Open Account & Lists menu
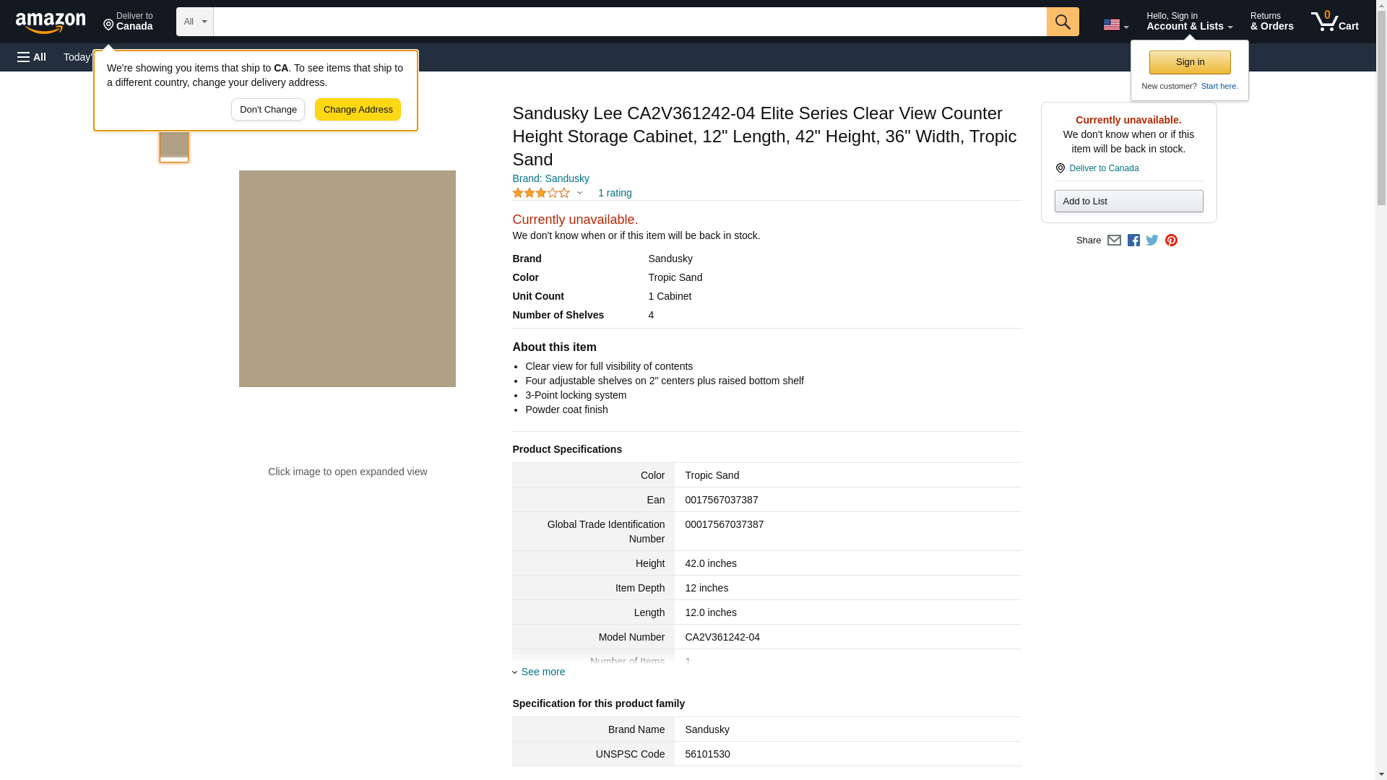This screenshot has height=780, width=1387. pyautogui.click(x=1189, y=22)
